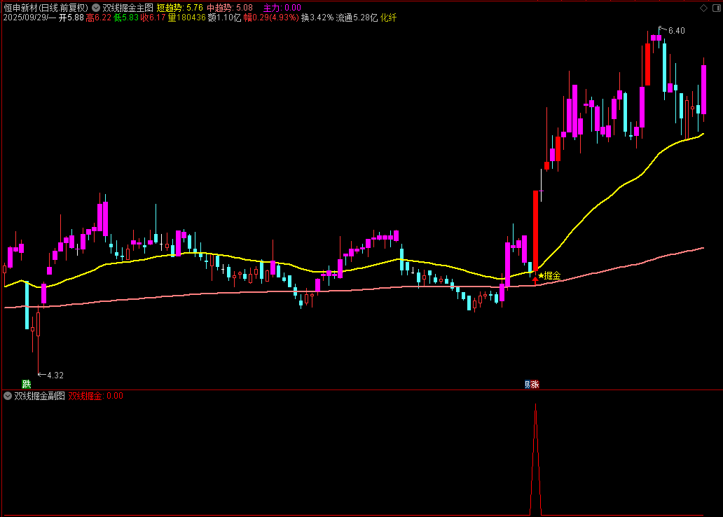The height and width of the screenshot is (517, 723).
Task: Click the green 跌 marker on the time axis
Action: (x=27, y=384)
